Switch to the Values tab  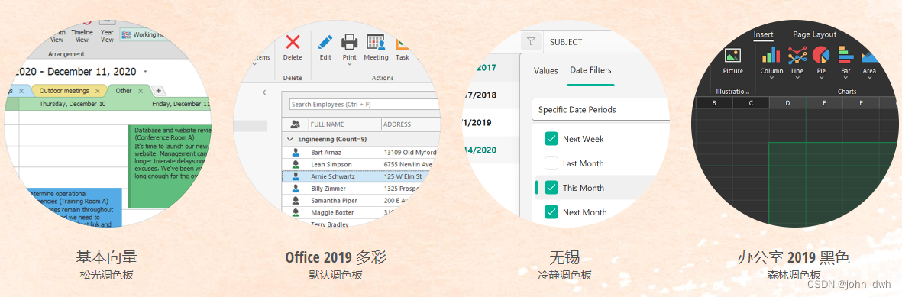(x=546, y=71)
